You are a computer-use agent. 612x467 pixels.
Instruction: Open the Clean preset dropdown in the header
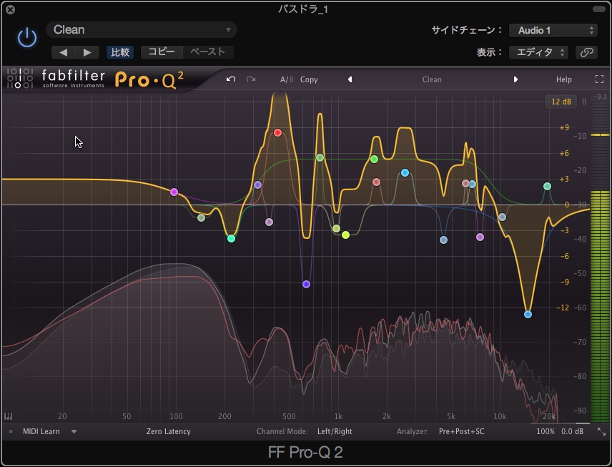pos(142,29)
